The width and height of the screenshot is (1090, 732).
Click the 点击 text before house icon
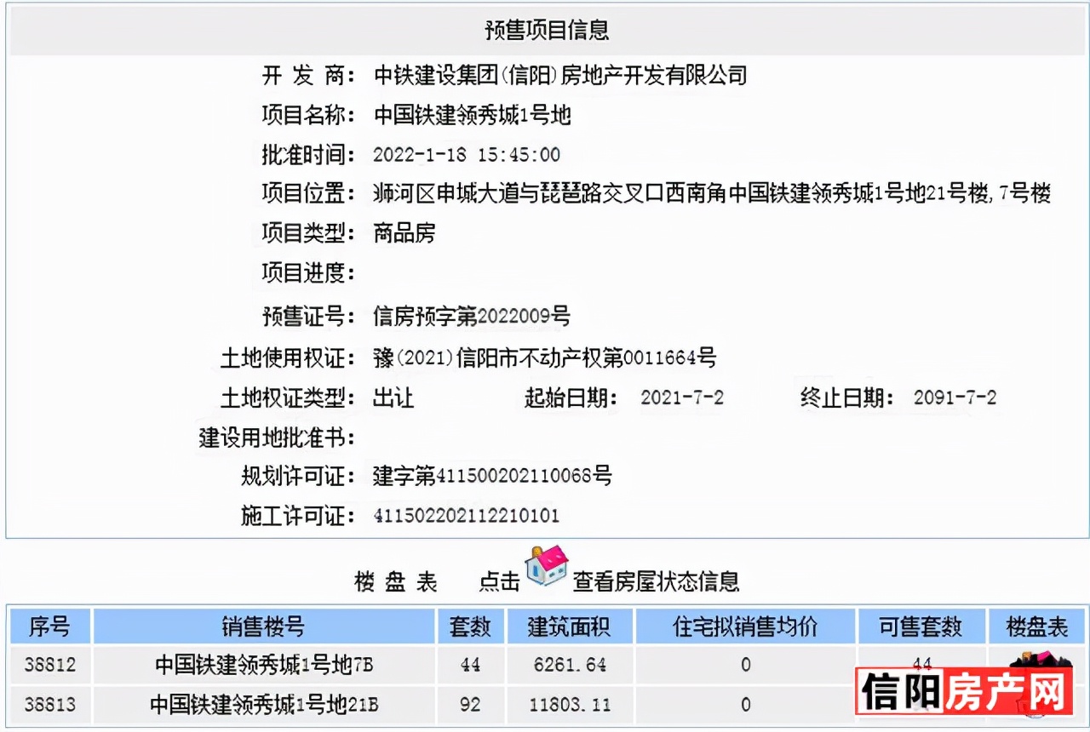point(500,581)
